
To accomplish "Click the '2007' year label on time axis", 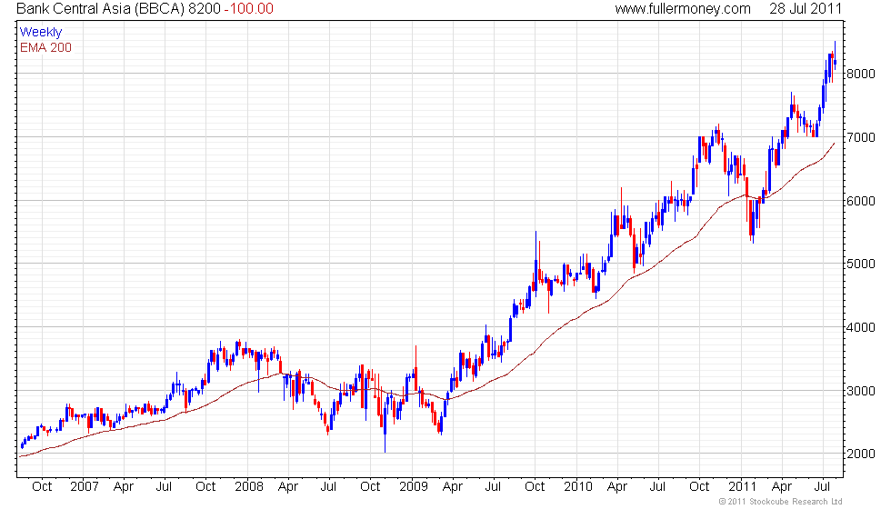I will pyautogui.click(x=84, y=487).
